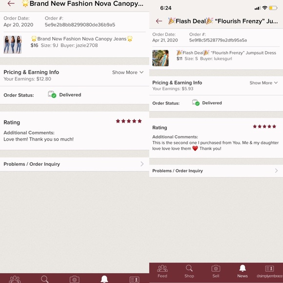Click the Wi-Fi icon in status bar
Image resolution: width=283 pixels, height=283 pixels.
pos(264,8)
